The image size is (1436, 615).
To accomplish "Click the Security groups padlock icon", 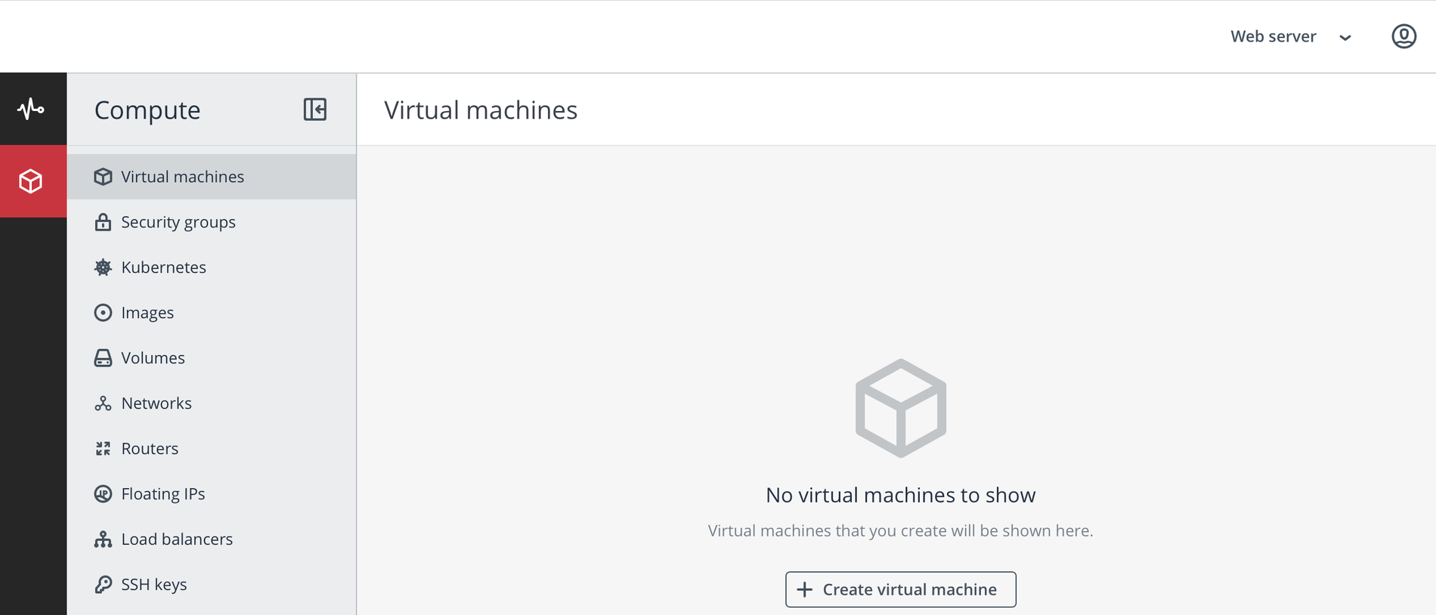I will pyautogui.click(x=103, y=221).
